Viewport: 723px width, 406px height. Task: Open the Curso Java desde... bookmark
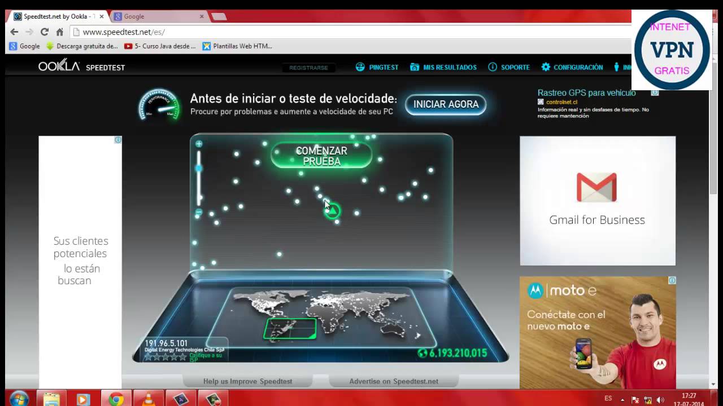(160, 46)
